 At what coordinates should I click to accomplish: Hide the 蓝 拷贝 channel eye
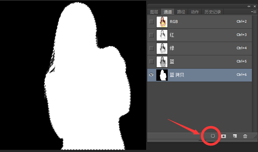(x=151, y=75)
